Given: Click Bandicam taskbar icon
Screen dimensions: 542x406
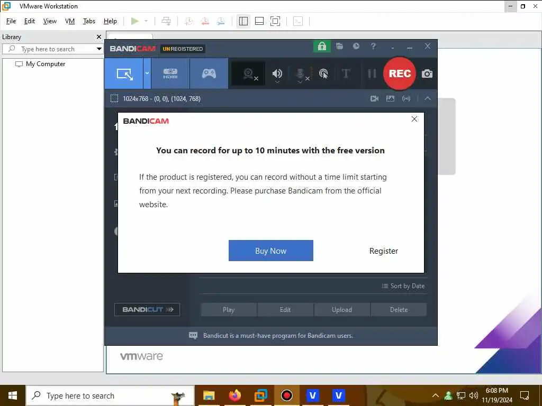Looking at the screenshot, I should (286, 395).
